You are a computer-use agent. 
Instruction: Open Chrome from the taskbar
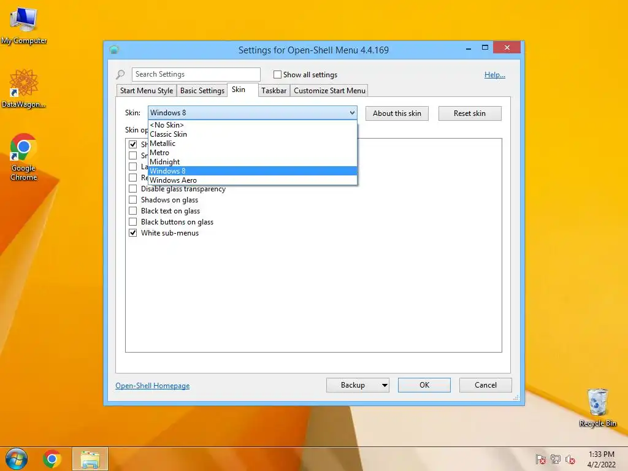tap(52, 459)
